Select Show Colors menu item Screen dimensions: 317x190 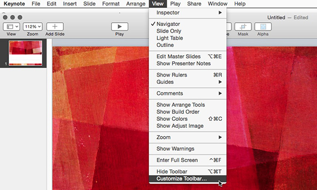click(188, 119)
